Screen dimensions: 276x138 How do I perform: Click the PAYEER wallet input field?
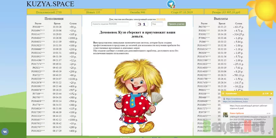(110, 24)
